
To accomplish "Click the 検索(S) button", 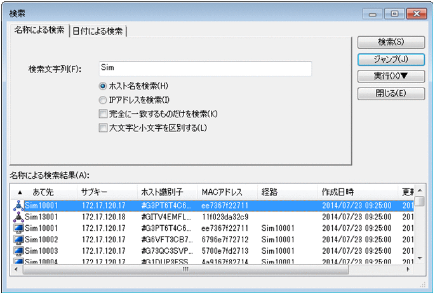I will click(x=391, y=42).
